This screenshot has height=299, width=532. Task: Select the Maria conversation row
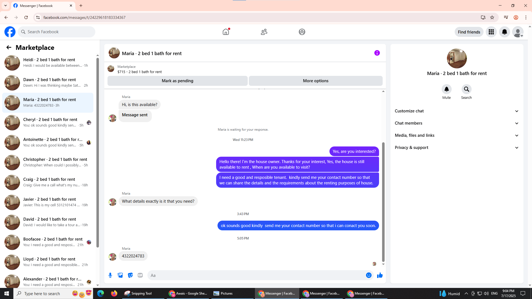[48, 102]
